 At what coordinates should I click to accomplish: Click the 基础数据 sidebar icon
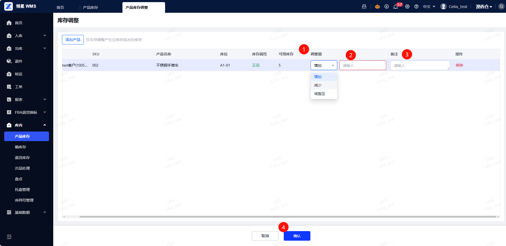click(9, 212)
